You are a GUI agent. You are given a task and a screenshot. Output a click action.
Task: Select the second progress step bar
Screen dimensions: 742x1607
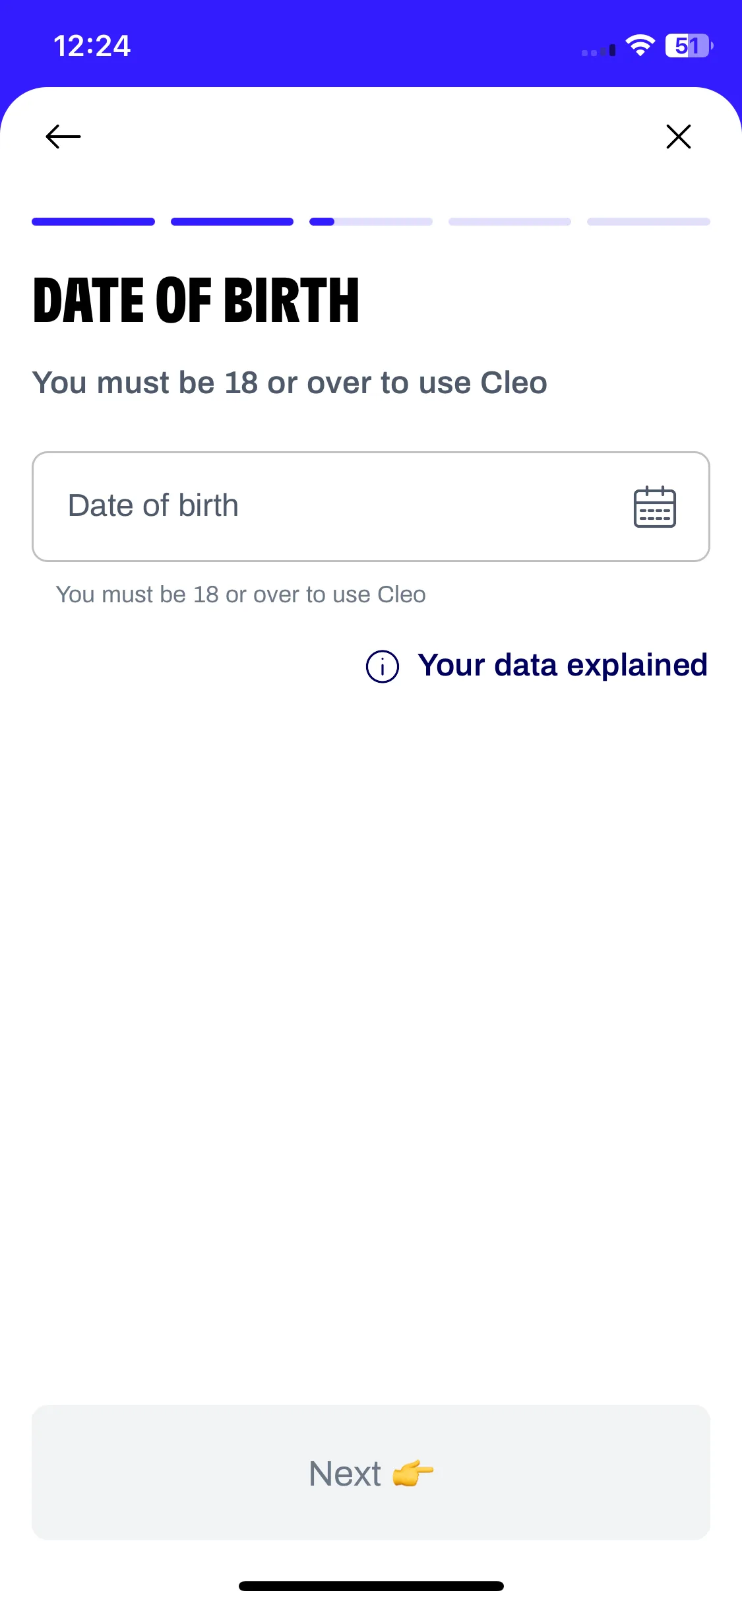232,222
